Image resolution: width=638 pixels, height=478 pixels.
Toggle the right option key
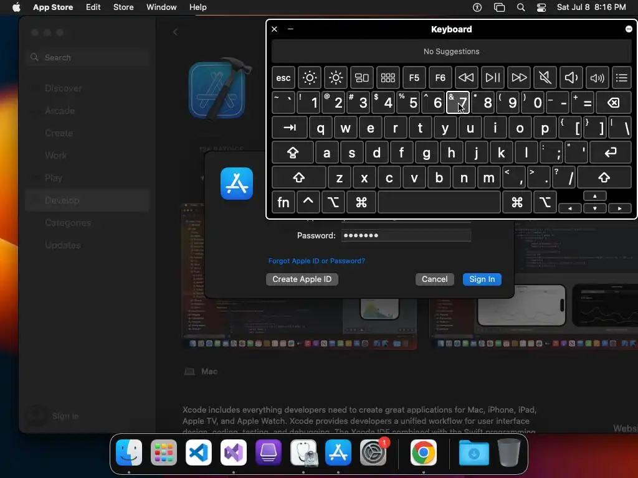(545, 202)
